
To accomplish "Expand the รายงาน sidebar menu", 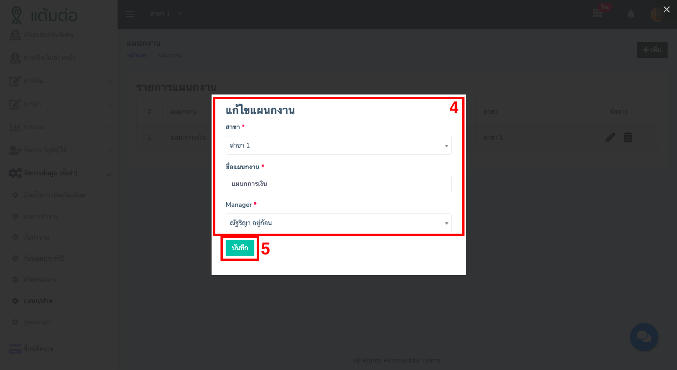I will coord(60,127).
